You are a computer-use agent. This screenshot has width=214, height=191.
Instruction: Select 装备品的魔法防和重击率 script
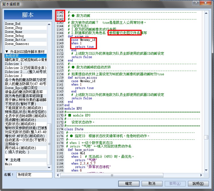pyautogui.click(x=25, y=92)
